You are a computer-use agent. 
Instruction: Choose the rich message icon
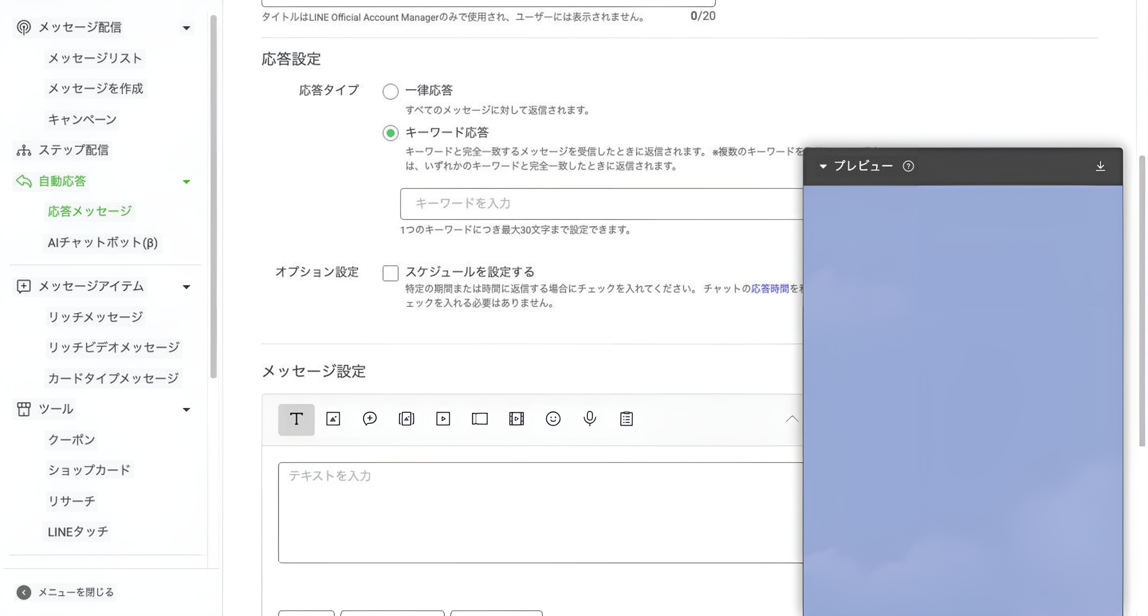[x=406, y=419]
